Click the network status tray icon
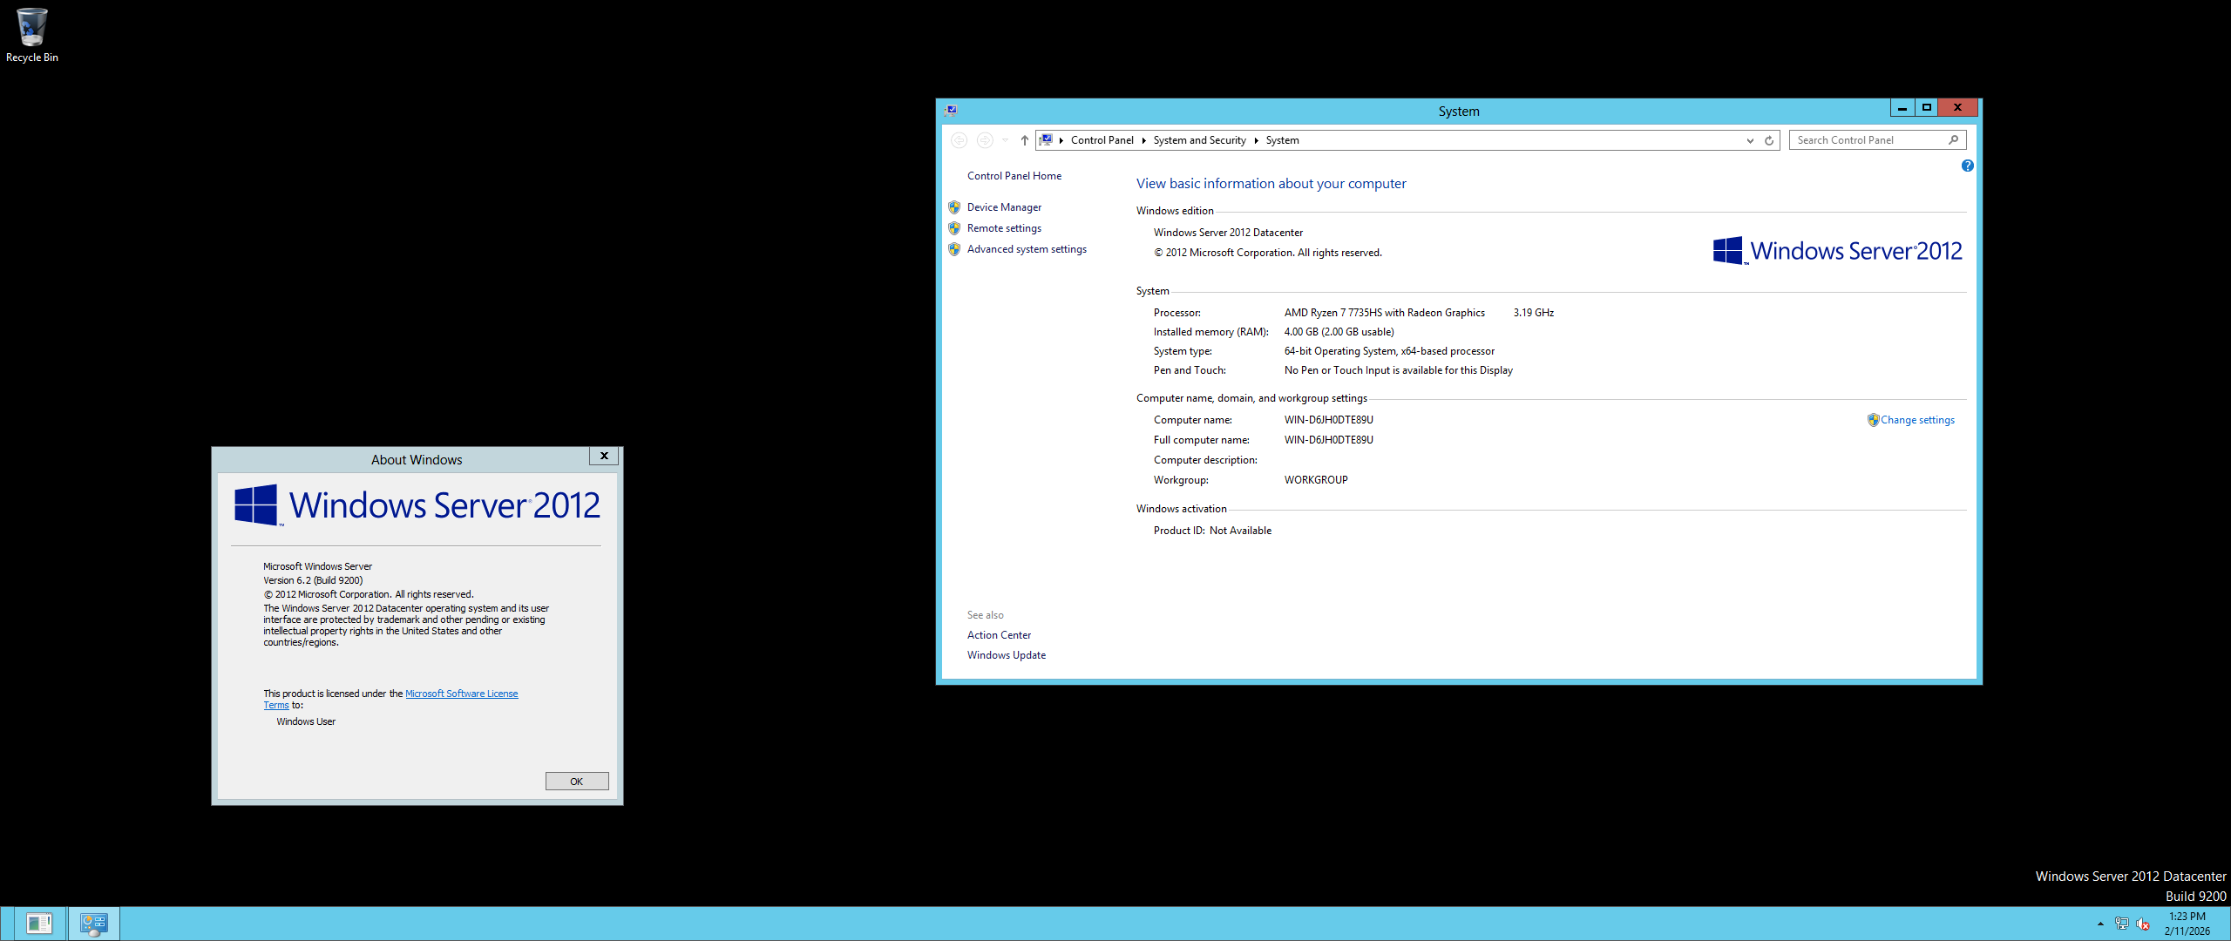The width and height of the screenshot is (2231, 941). pyautogui.click(x=2121, y=924)
